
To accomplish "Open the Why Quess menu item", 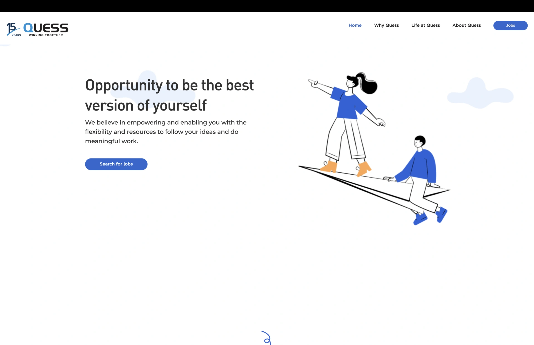I will point(386,25).
